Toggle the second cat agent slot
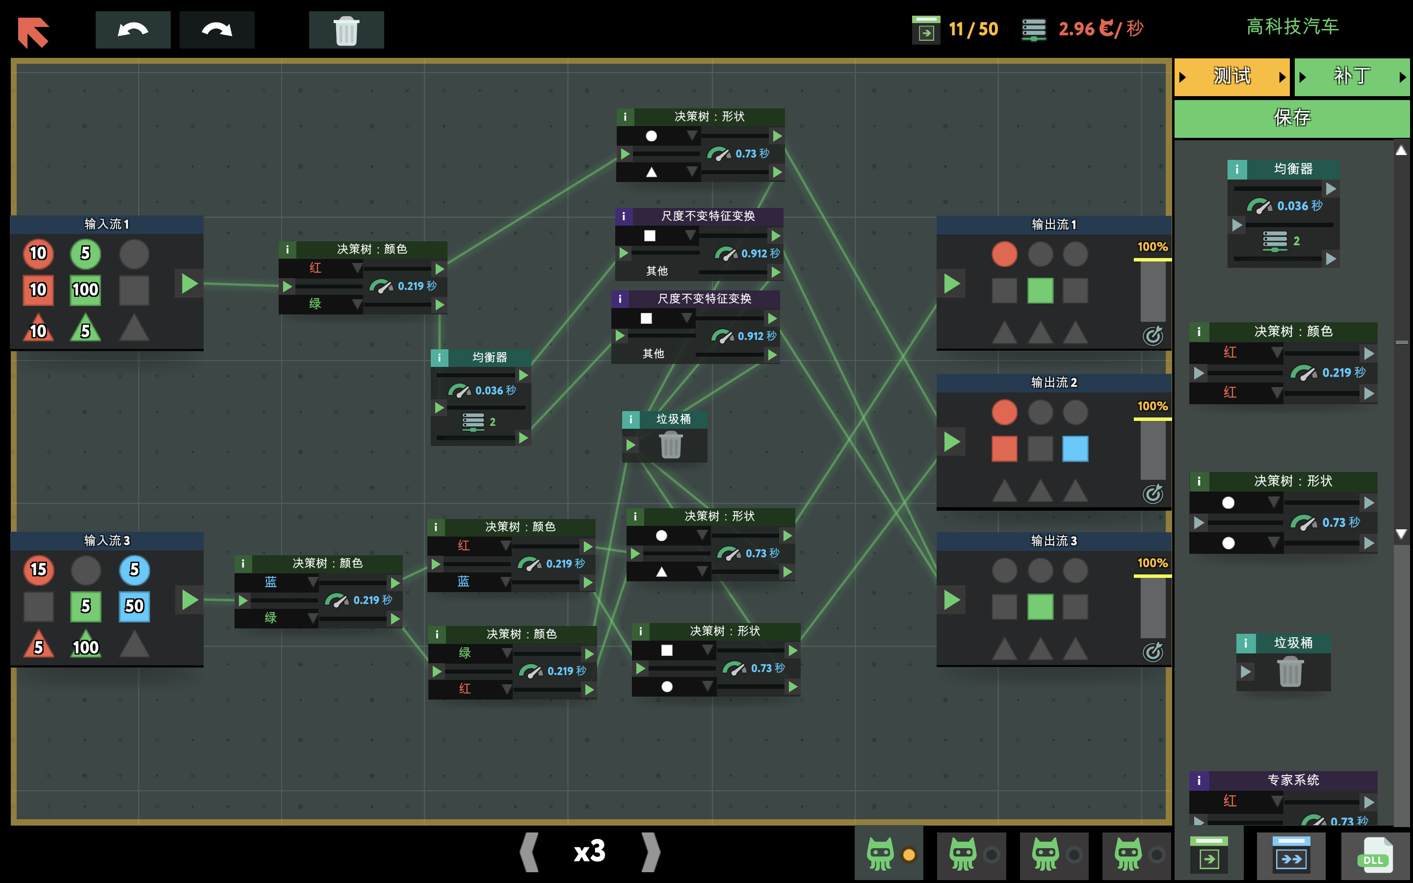Screen dimensions: 1413x883 [971, 855]
